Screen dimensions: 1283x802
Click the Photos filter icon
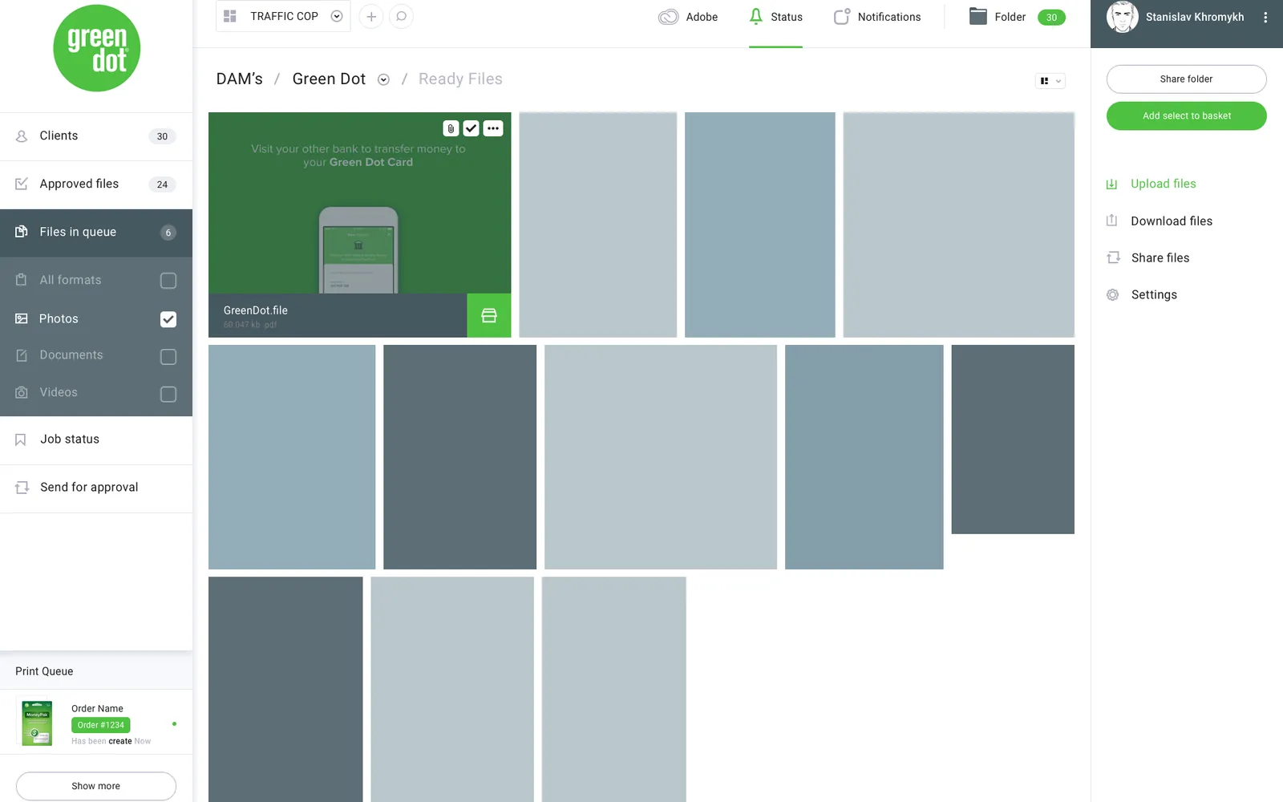coord(22,318)
